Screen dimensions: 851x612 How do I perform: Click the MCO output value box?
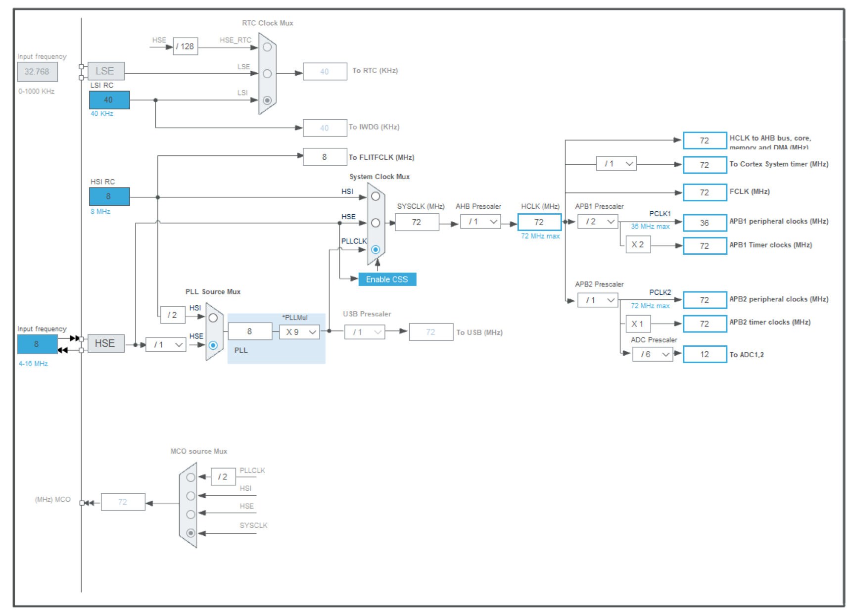tap(123, 502)
